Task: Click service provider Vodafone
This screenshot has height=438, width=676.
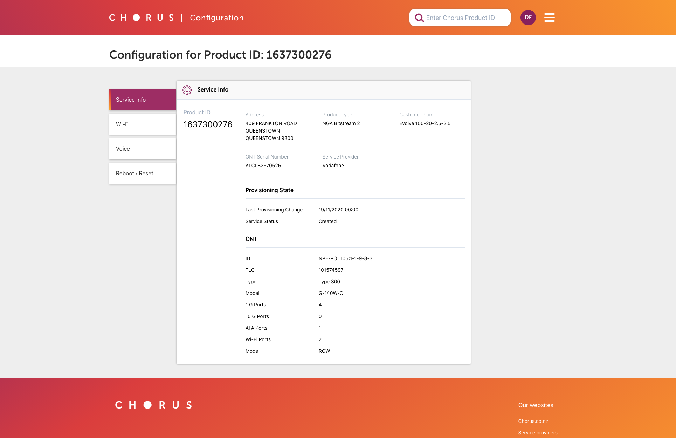Action: click(x=333, y=166)
